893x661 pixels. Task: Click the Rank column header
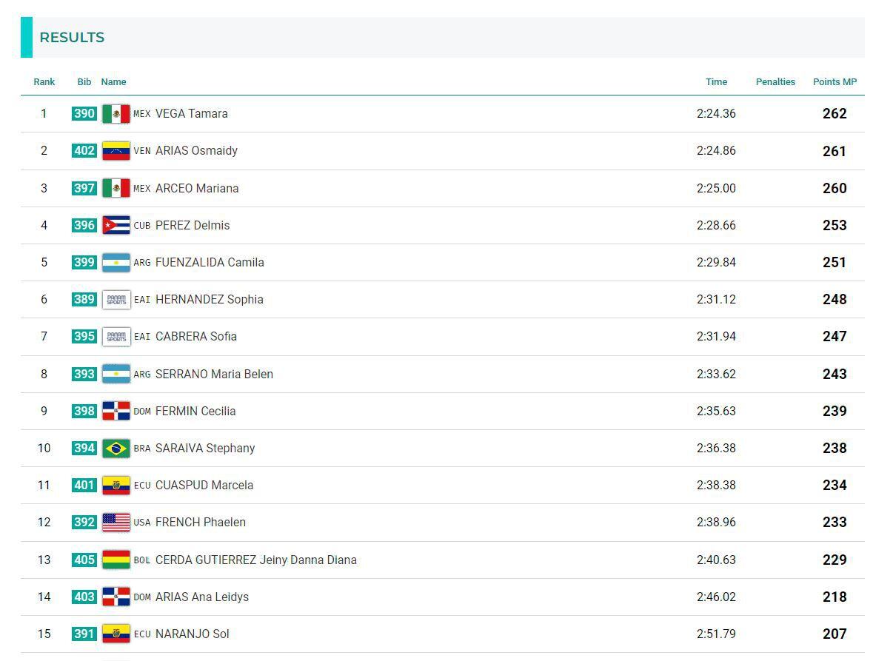tap(44, 82)
